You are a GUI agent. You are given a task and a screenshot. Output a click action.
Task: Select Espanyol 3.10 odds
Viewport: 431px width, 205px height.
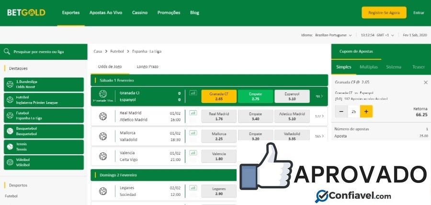click(x=292, y=96)
